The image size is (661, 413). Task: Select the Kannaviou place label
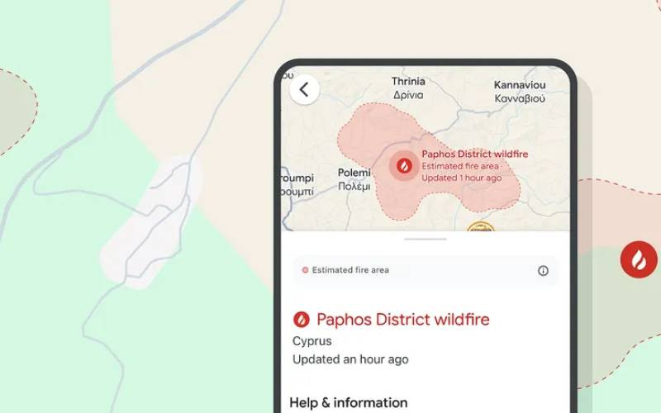[520, 92]
